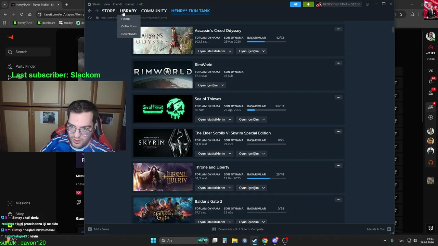Screen dimensions: 438x246
Task: Switch to the STORE tab
Action: click(108, 11)
